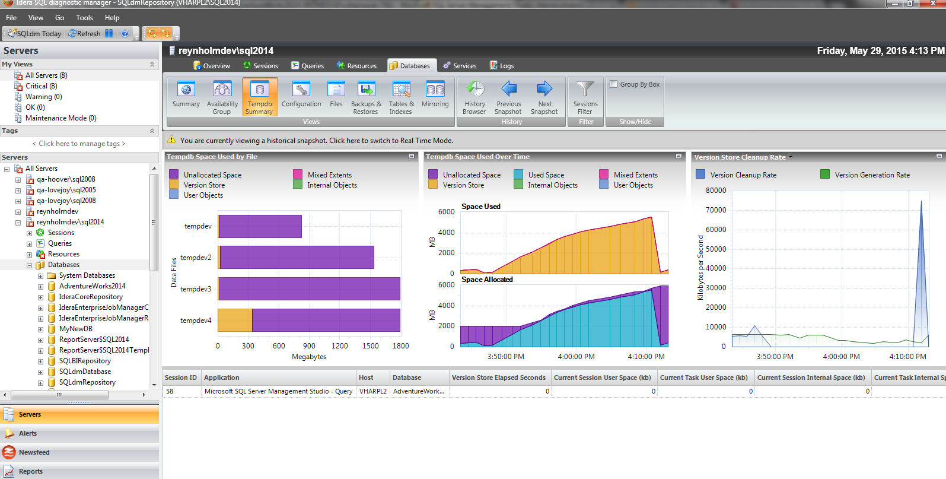Click the Unallocated Space purple swatch in Space Used by File
The width and height of the screenshot is (946, 479).
[x=174, y=175]
